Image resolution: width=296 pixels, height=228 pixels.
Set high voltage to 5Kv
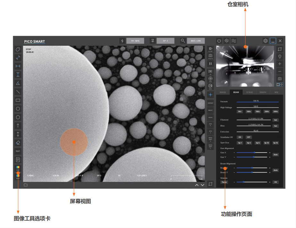[240, 112]
